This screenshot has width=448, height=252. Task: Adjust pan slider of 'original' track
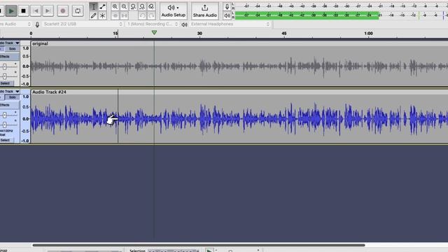point(5,76)
